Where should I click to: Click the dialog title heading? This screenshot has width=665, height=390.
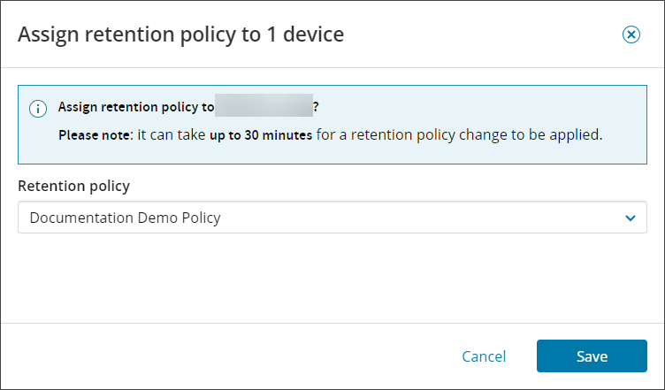(180, 34)
